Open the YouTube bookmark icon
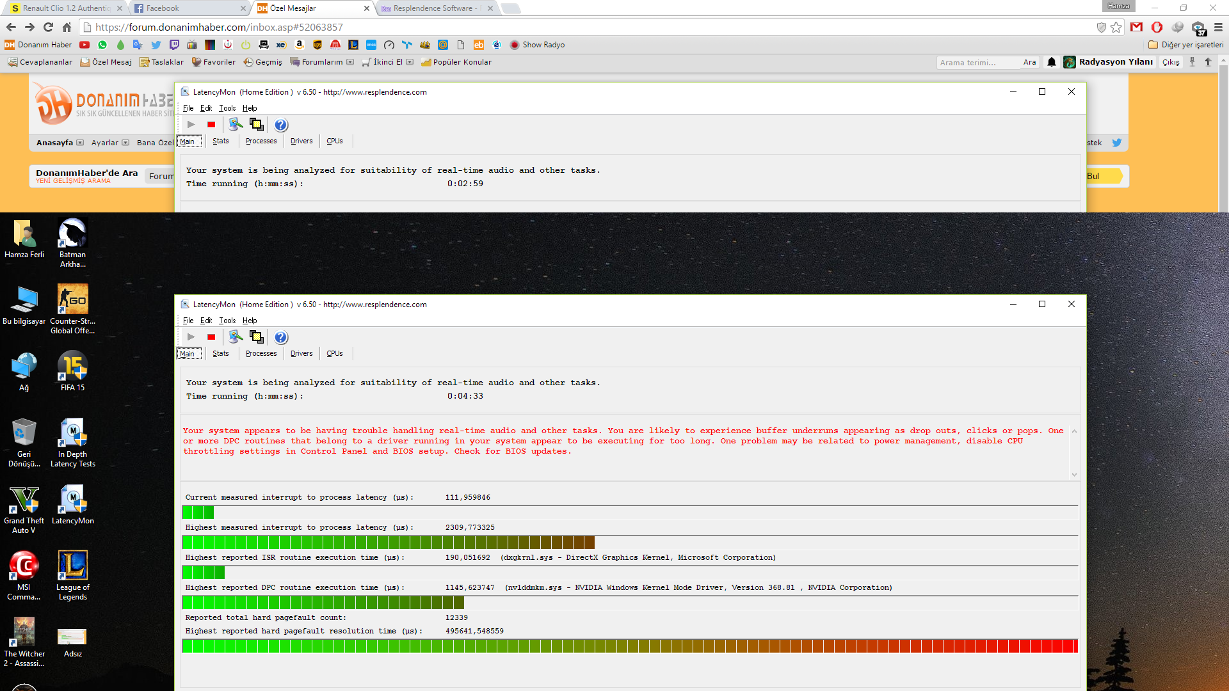 coord(84,45)
